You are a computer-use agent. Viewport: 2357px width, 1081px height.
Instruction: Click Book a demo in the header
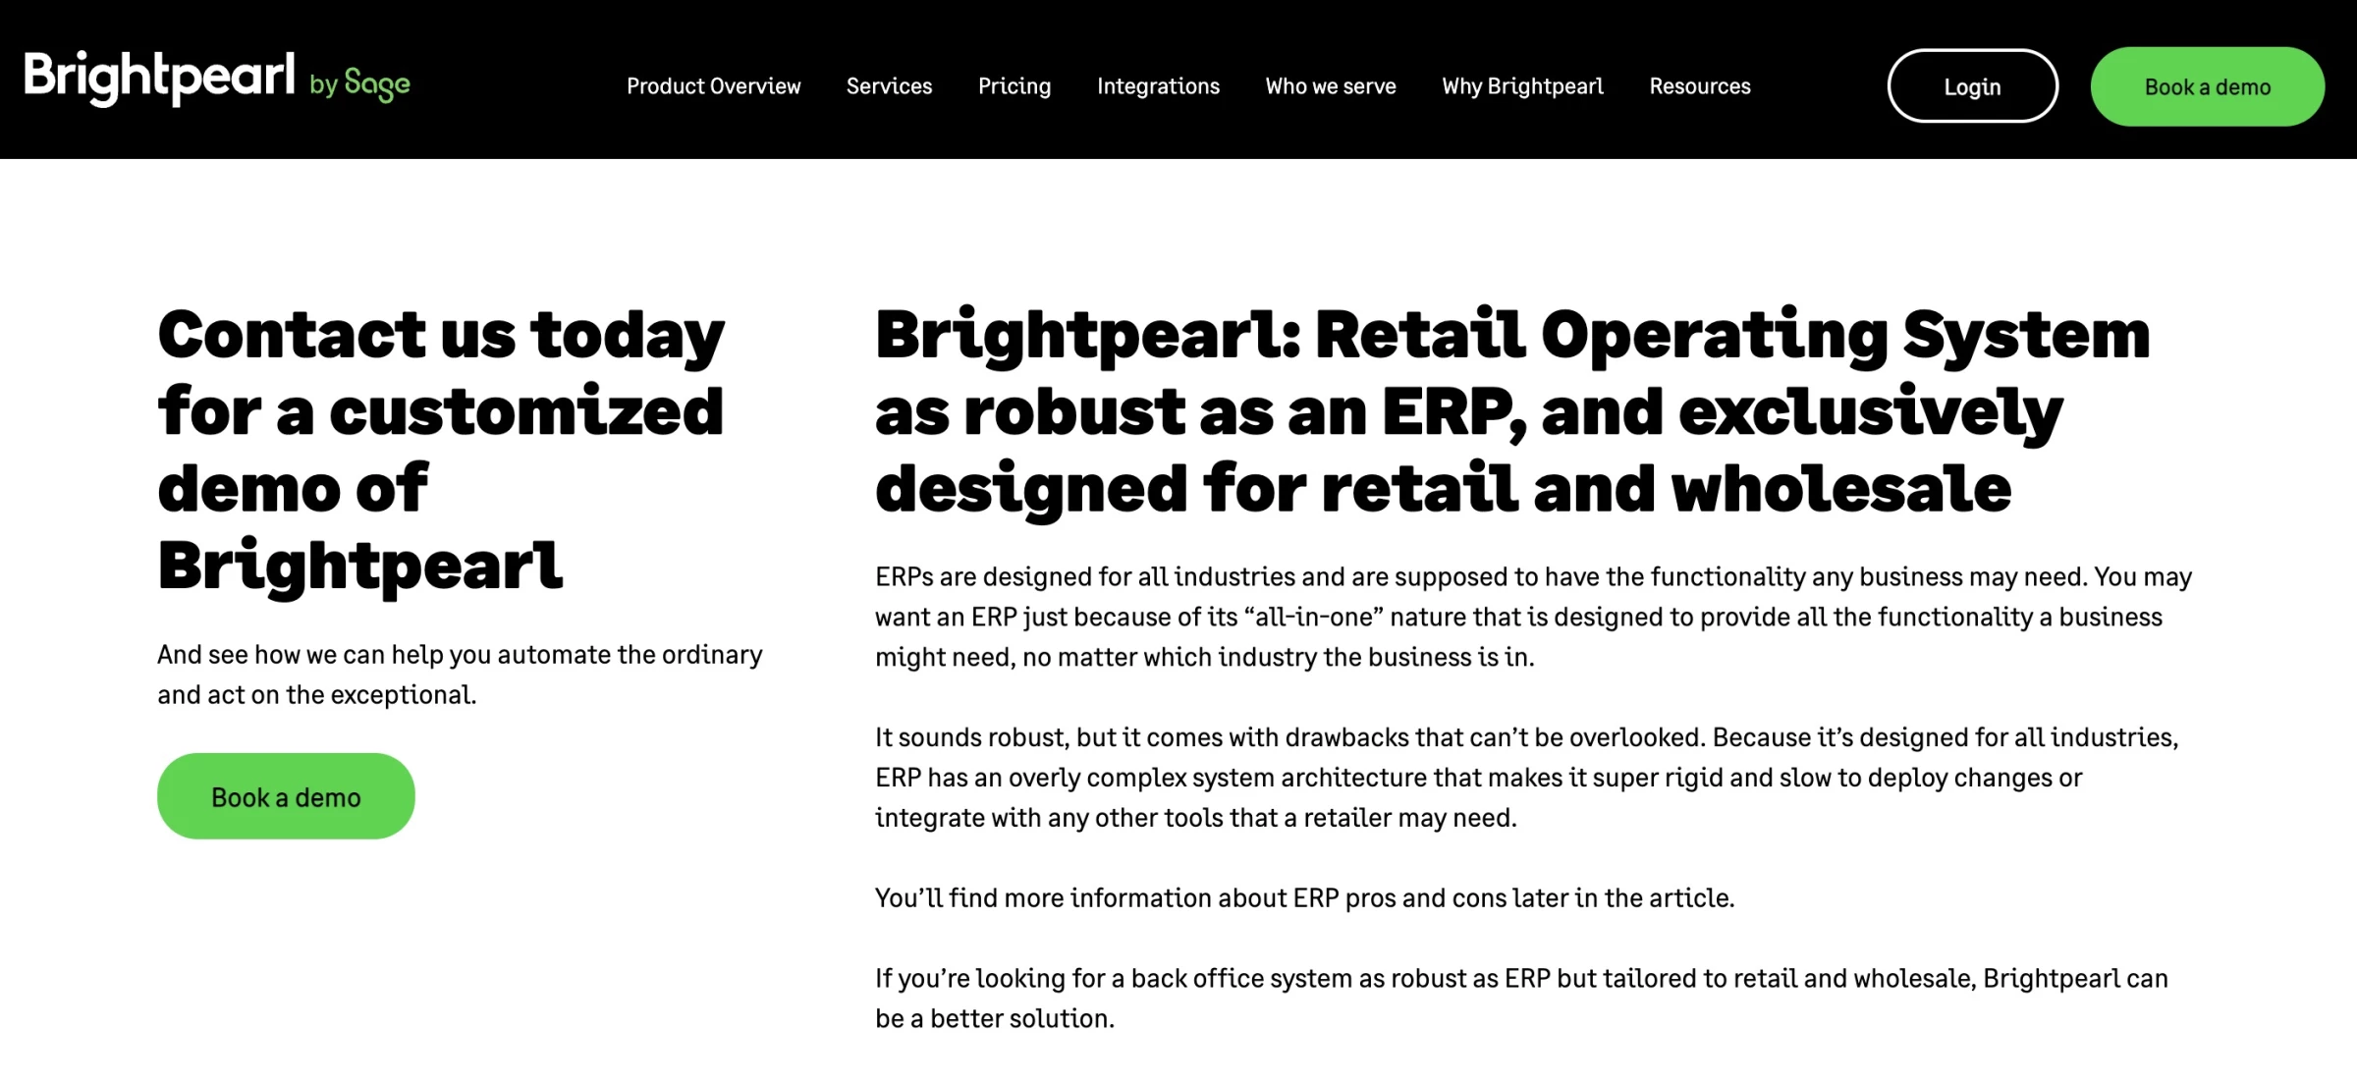tap(2207, 86)
